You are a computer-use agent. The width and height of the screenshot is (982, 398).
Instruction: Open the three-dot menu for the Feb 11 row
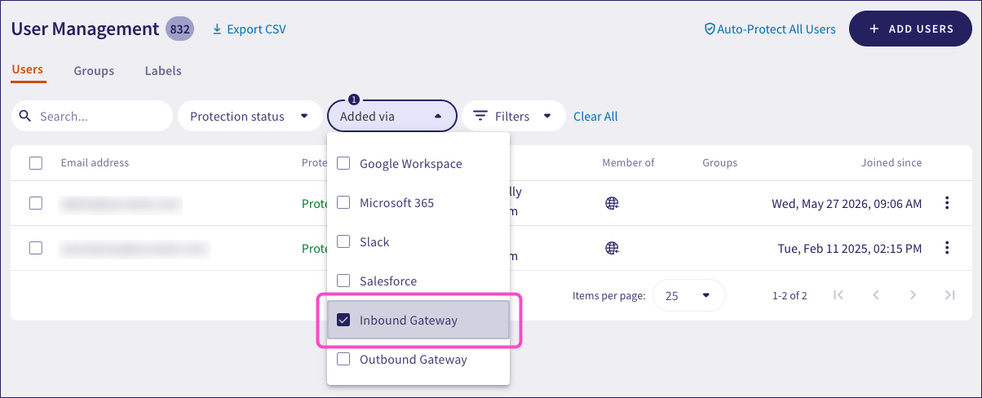coord(947,247)
